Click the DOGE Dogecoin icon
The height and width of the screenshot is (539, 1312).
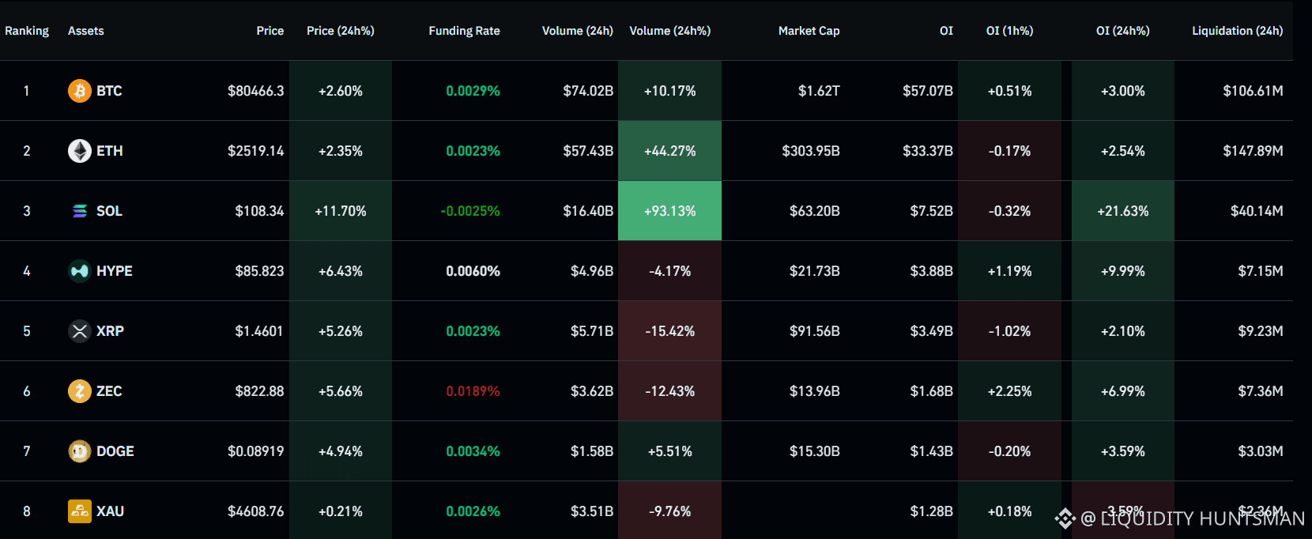(x=80, y=451)
